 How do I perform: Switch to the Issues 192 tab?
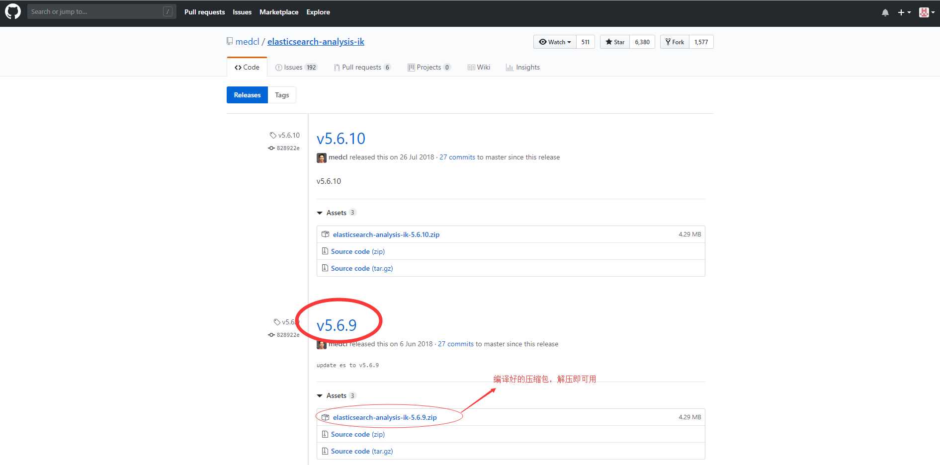click(x=296, y=67)
